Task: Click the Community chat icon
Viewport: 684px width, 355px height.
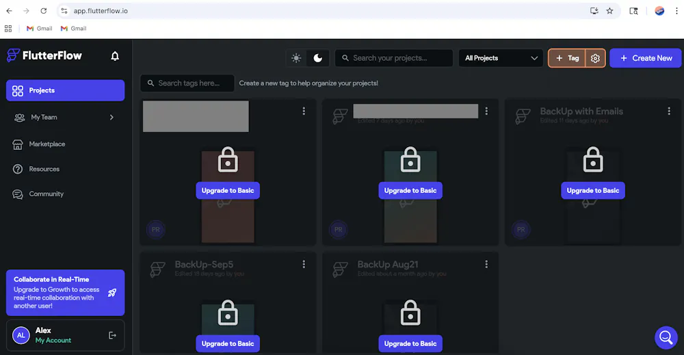Action: tap(18, 194)
